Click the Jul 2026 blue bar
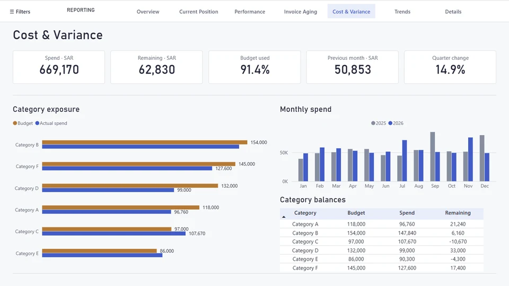 [x=405, y=161]
